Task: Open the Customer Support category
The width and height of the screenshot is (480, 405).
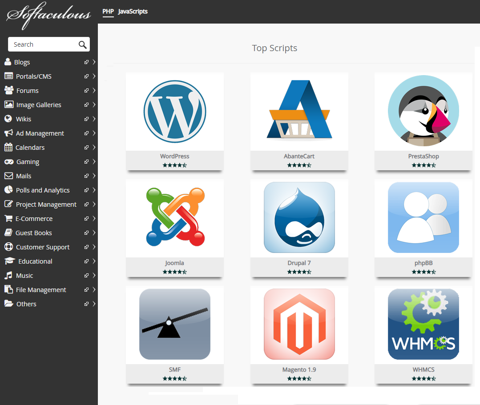Action: 43,247
